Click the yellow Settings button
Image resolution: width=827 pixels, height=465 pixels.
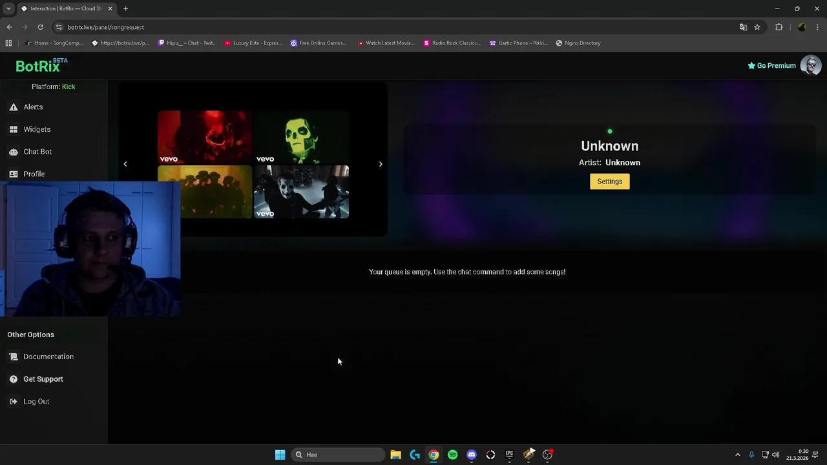coord(609,181)
